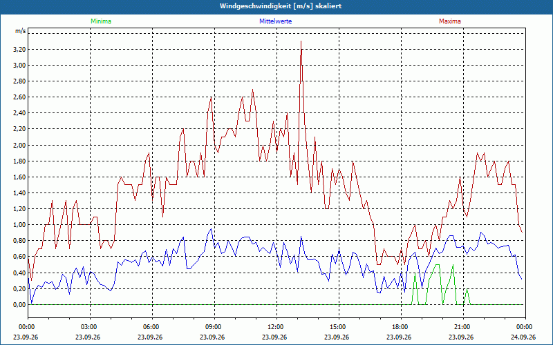
Task: Click the chart title 'Windgeschwindigkeit [m/s] skaliert'
Action: pyautogui.click(x=281, y=6)
